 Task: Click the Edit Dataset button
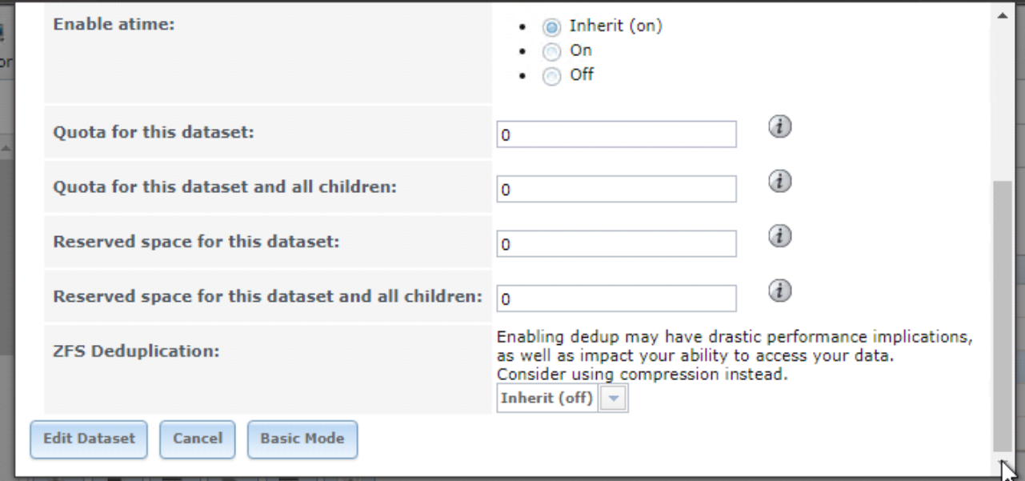tap(89, 439)
